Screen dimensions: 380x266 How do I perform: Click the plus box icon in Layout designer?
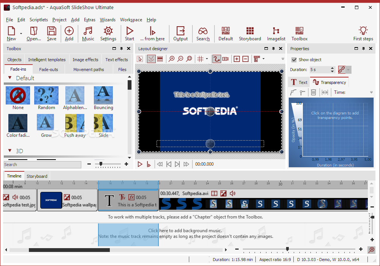point(236,59)
